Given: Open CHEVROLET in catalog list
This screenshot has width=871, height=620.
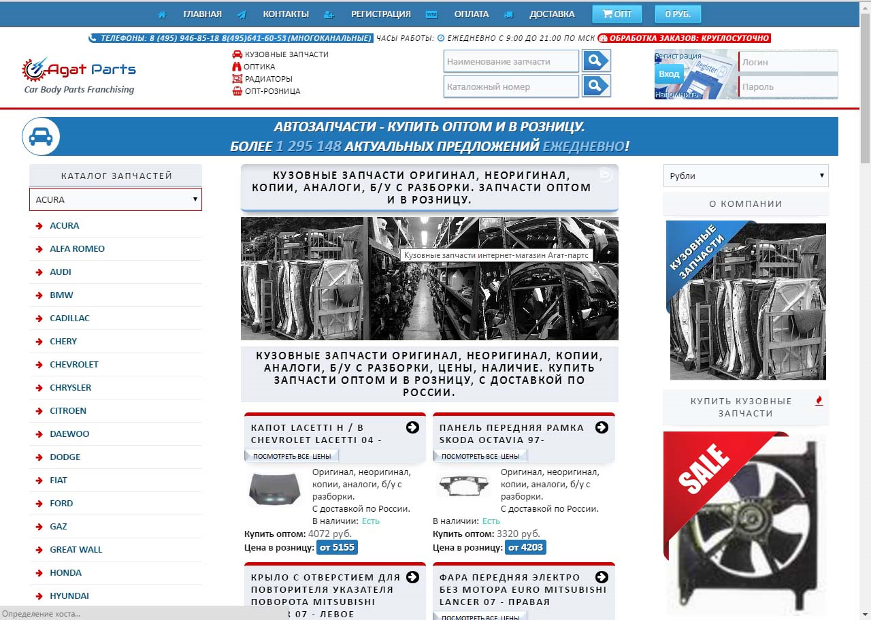Looking at the screenshot, I should pyautogui.click(x=74, y=365).
